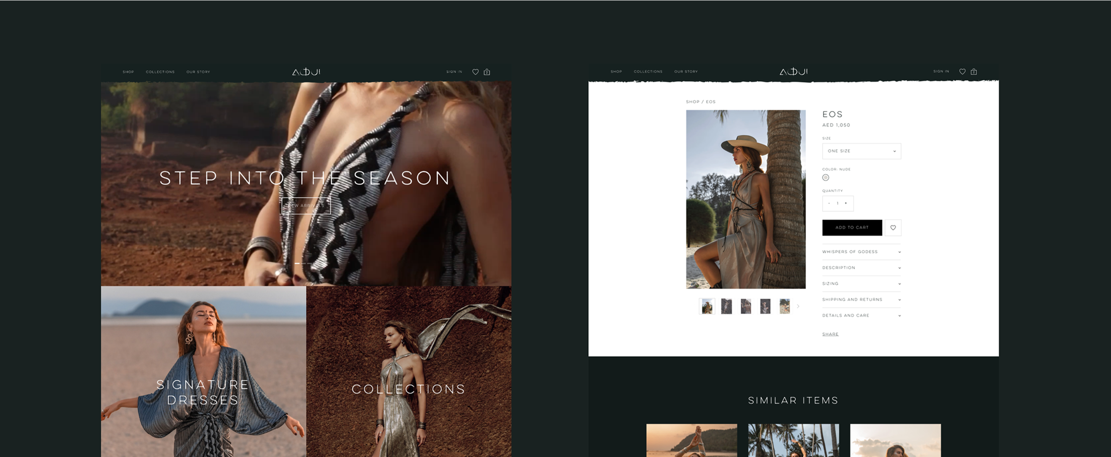Open third similar item photo
Screen dimensions: 1111x457
[896, 440]
